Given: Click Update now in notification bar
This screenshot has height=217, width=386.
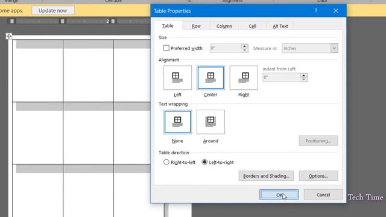Looking at the screenshot, I should click(52, 11).
